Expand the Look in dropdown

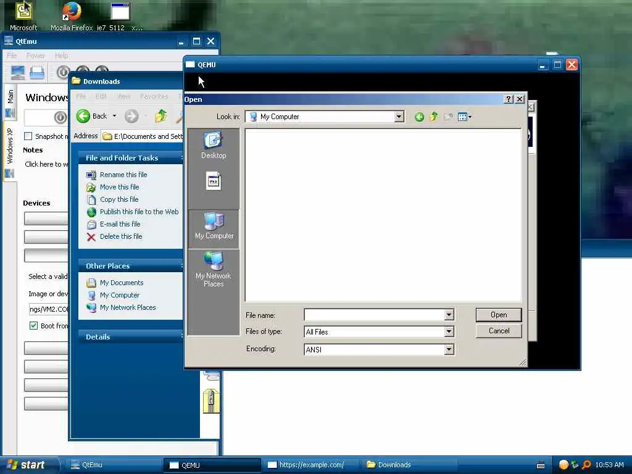tap(399, 117)
